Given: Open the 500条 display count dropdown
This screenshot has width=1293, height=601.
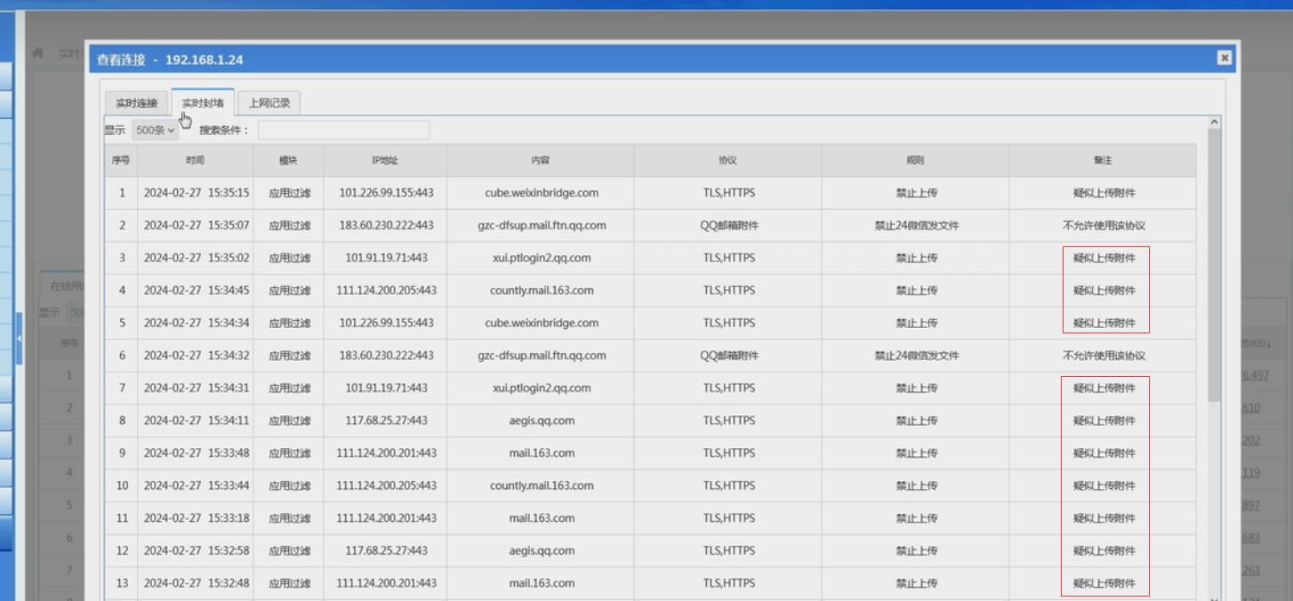Looking at the screenshot, I should point(155,131).
